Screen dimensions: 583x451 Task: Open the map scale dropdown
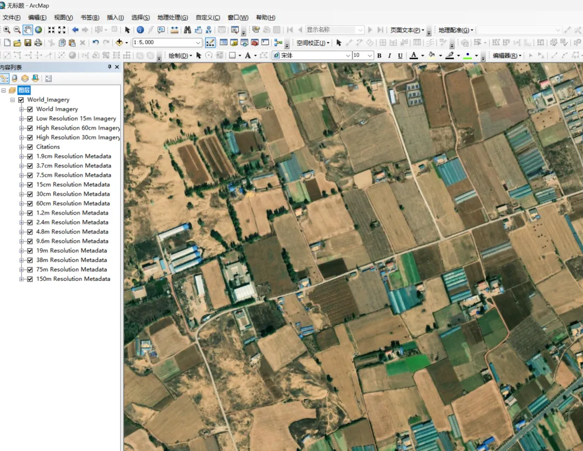pyautogui.click(x=198, y=43)
